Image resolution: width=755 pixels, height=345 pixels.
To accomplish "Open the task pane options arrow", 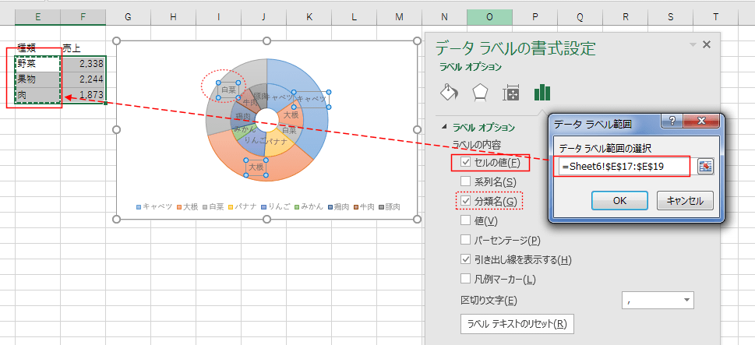I will click(693, 45).
